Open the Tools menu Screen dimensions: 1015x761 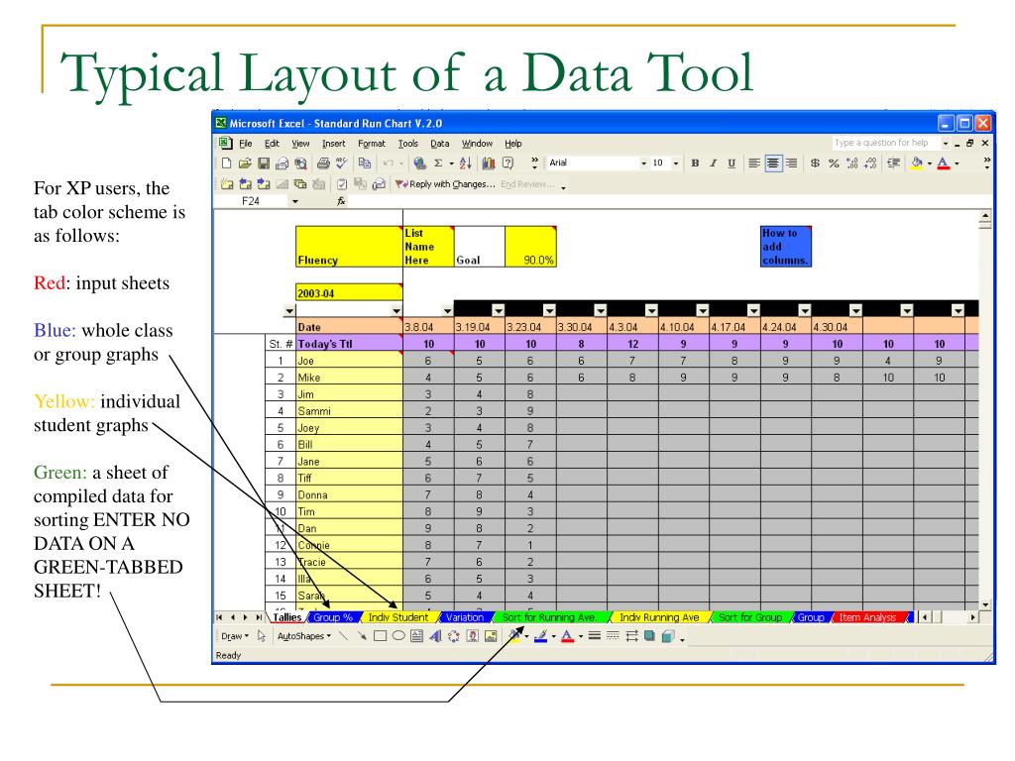point(407,144)
